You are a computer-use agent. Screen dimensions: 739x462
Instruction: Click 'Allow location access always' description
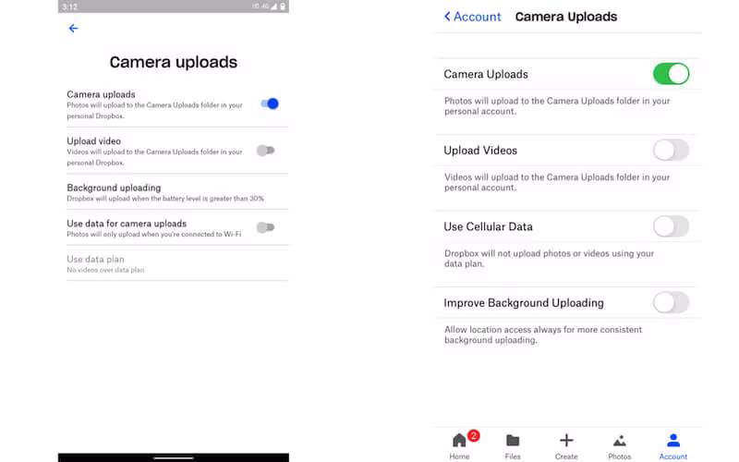click(x=543, y=334)
